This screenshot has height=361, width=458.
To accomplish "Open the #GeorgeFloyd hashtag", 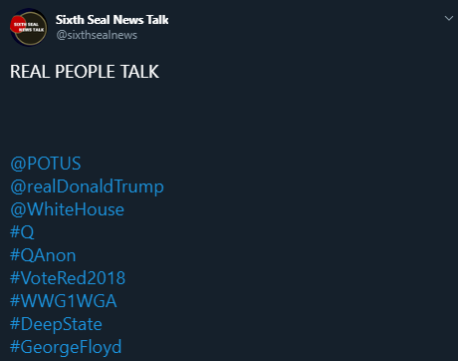I will pos(66,347).
